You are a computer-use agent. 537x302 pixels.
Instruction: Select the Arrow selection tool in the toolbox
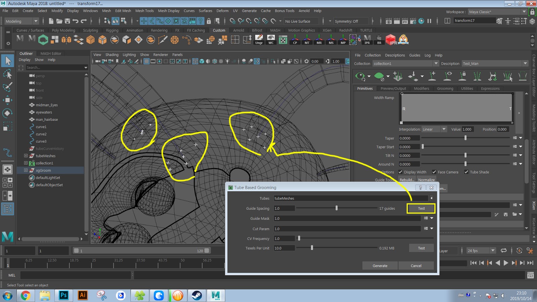[x=7, y=61]
